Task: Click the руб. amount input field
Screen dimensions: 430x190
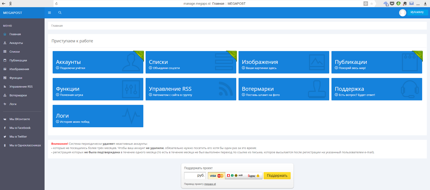Action: coord(195,175)
